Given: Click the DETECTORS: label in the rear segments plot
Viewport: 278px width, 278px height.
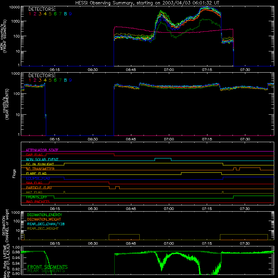Looking at the screenshot, I should click(x=42, y=75).
